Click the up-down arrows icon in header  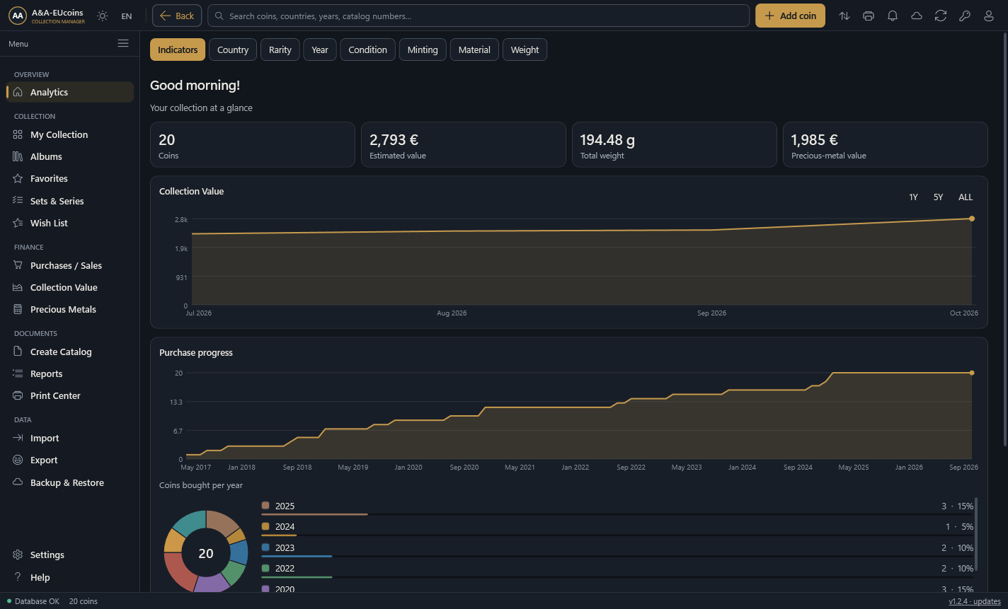[844, 16]
